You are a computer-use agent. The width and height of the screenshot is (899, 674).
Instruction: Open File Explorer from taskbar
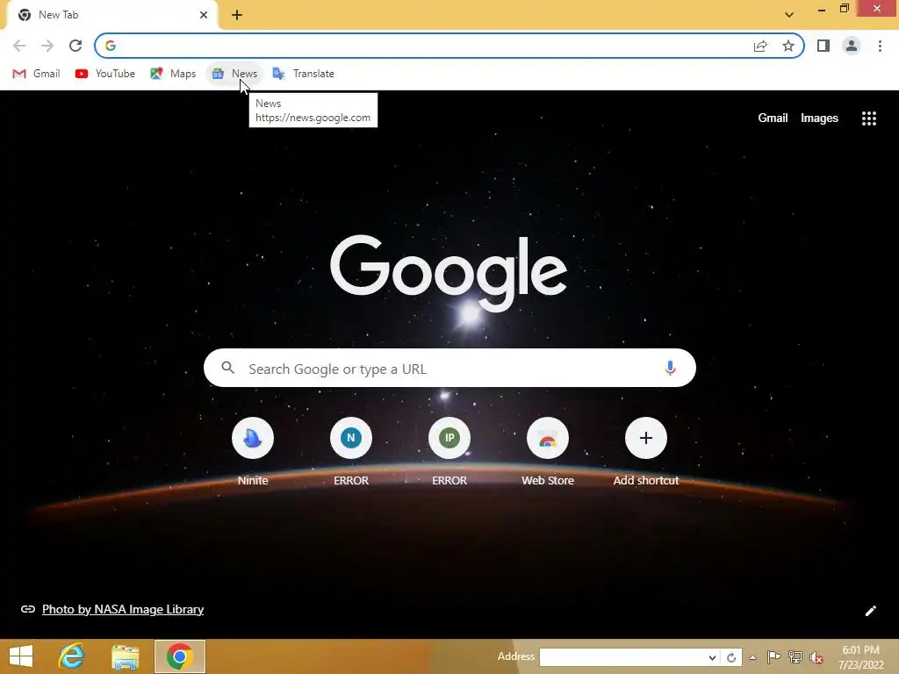[x=125, y=656]
